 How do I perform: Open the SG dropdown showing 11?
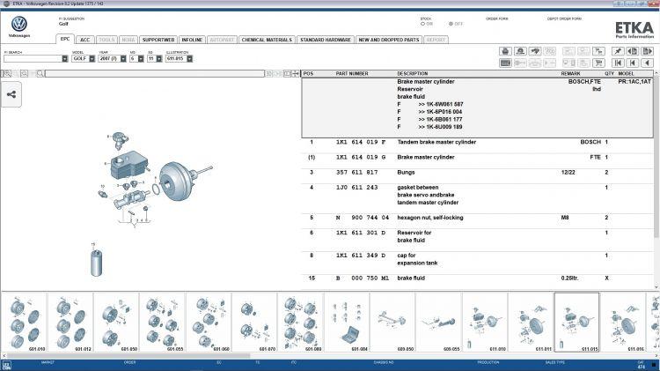159,58
